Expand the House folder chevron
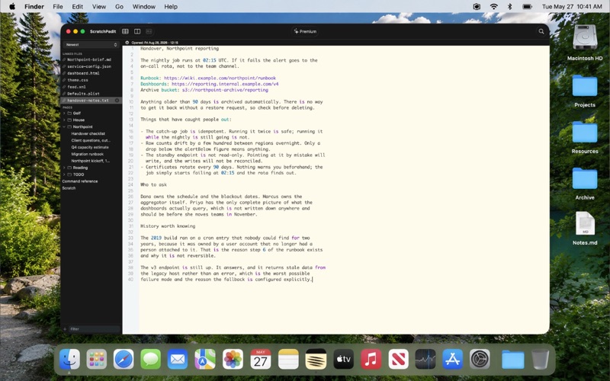Viewport: 610px width, 381px height. click(x=64, y=120)
